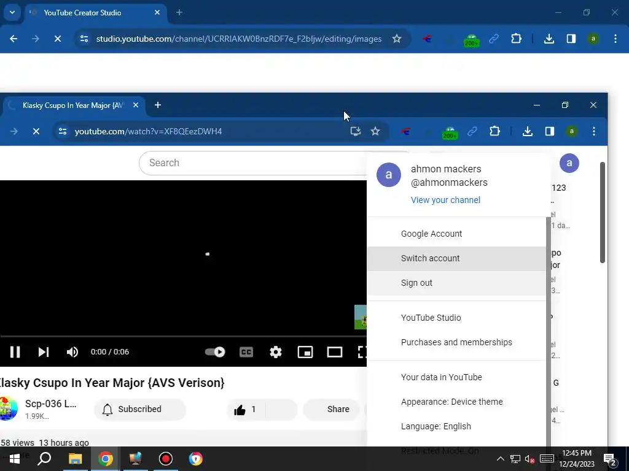This screenshot has width=629, height=471.
Task: Click forward arrow in front window
Action: [14, 131]
